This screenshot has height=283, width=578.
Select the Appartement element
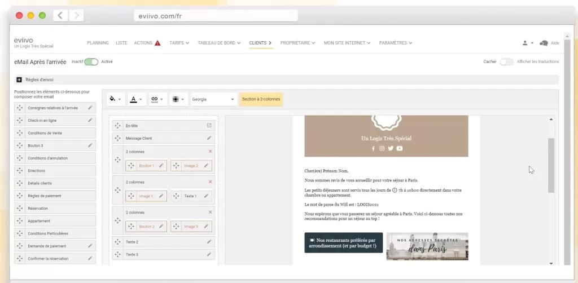(55, 221)
